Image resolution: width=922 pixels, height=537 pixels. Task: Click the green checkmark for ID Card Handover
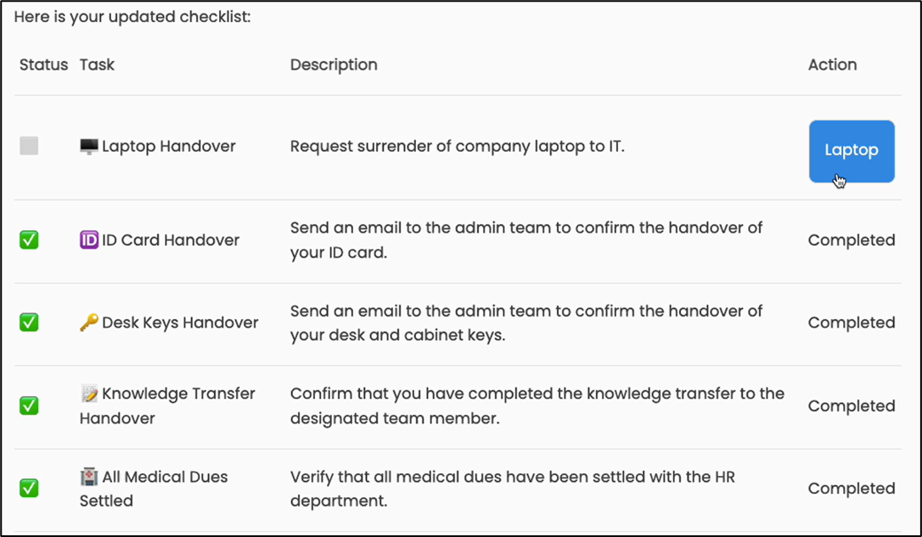coord(30,240)
